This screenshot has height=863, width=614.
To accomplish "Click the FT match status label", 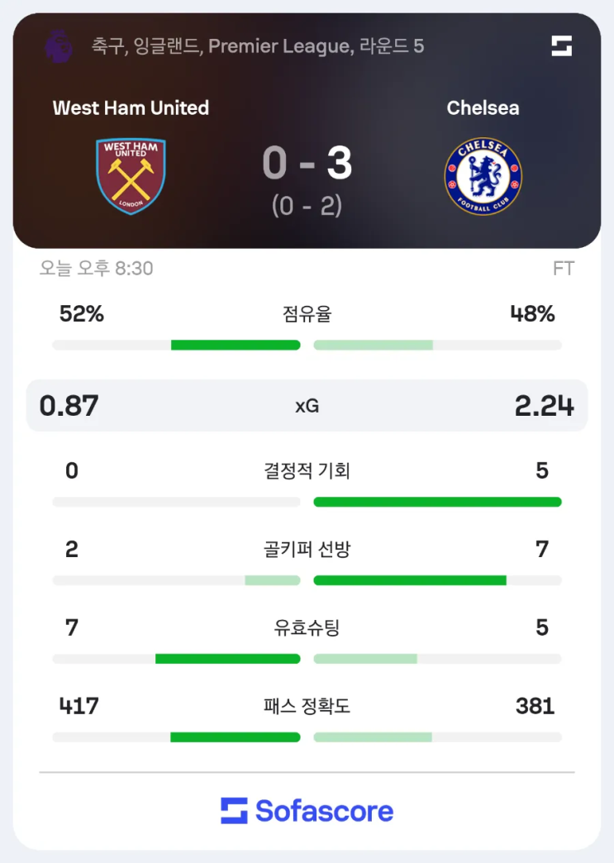I will pos(563,269).
